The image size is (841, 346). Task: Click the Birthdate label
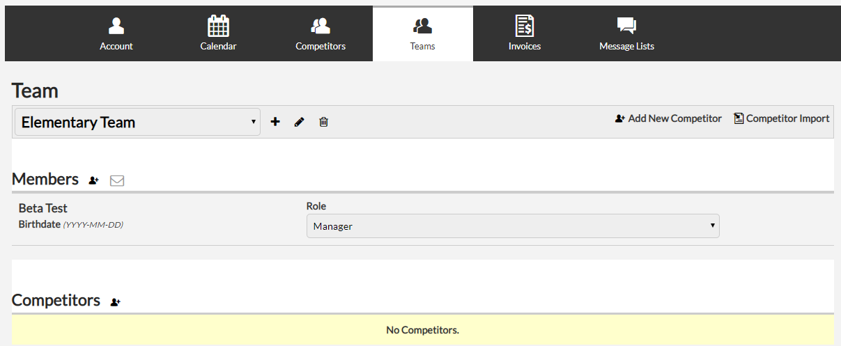[x=40, y=224]
